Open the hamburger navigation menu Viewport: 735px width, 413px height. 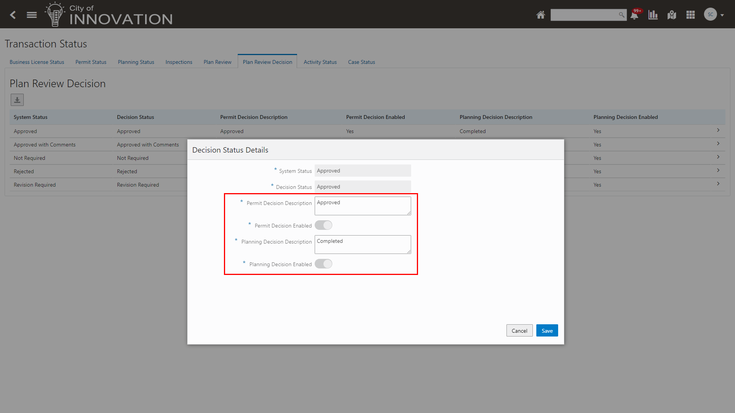click(32, 15)
